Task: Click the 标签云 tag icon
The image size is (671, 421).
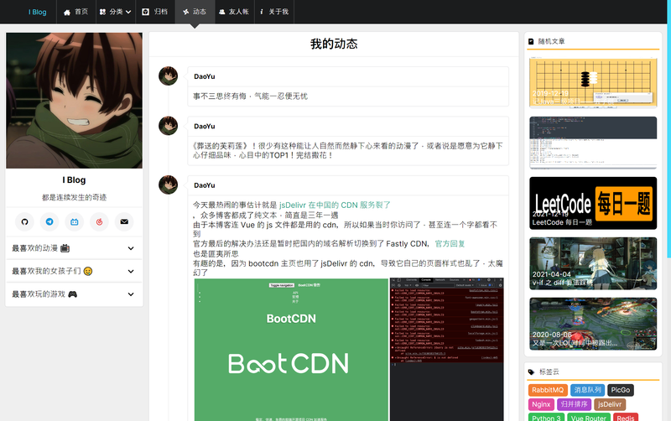Action: [x=531, y=372]
